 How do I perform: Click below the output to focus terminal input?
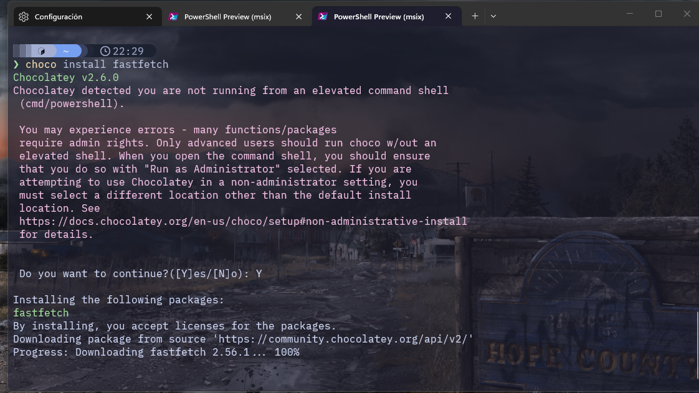(x=249, y=374)
